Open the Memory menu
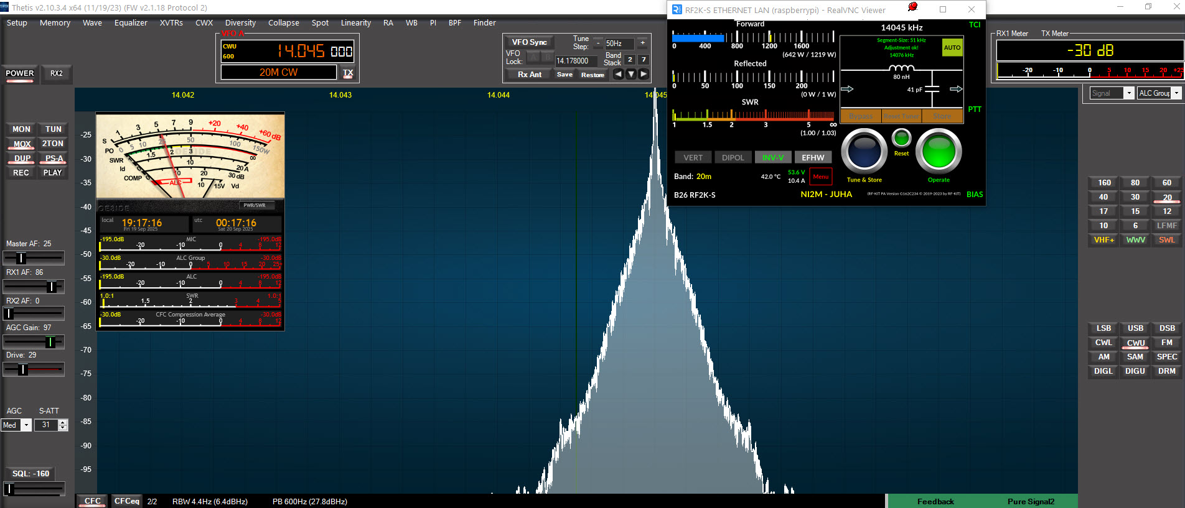 pyautogui.click(x=55, y=23)
